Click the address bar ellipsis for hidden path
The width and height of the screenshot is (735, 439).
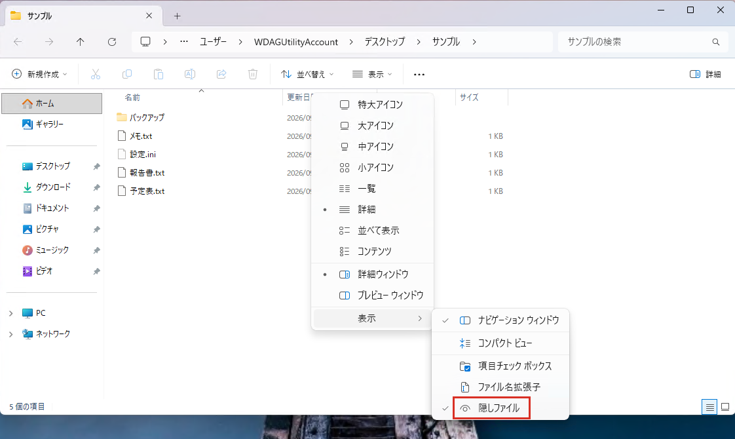click(184, 42)
